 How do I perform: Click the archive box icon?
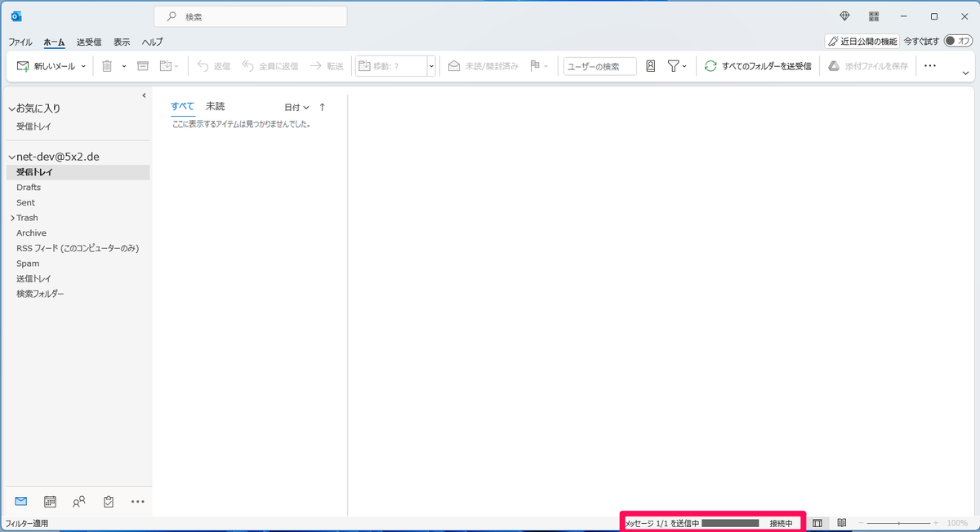(143, 66)
